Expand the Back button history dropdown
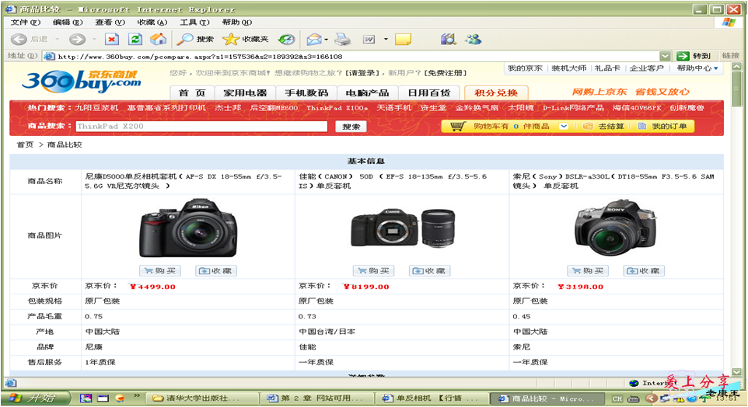Image resolution: width=748 pixels, height=407 pixels. click(x=57, y=40)
